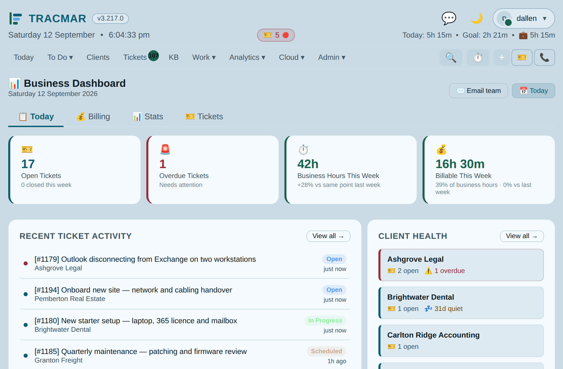This screenshot has width=563, height=369.
Task: Open the KB nav item
Action: tap(173, 57)
